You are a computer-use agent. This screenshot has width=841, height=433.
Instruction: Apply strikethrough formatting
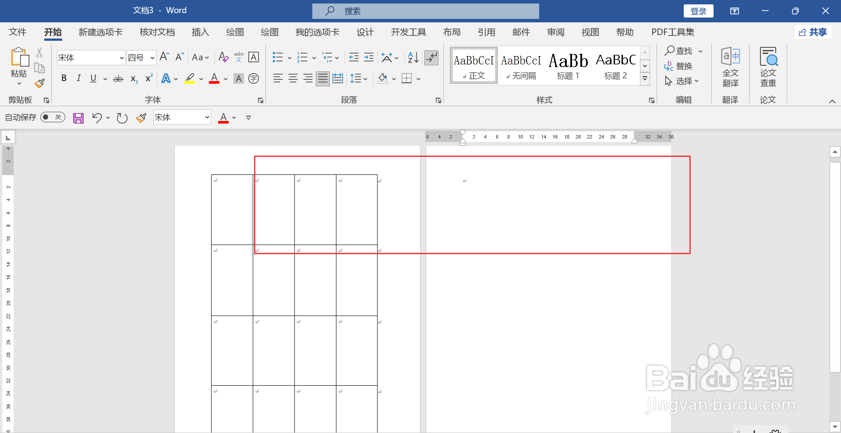(118, 79)
